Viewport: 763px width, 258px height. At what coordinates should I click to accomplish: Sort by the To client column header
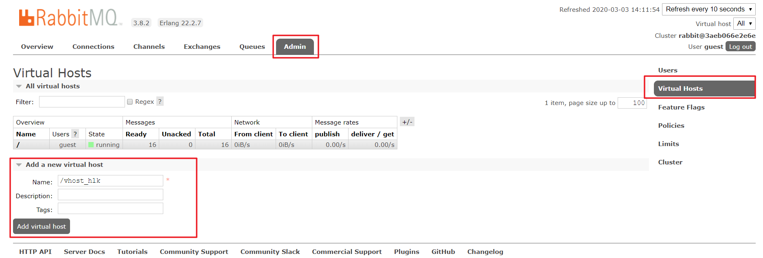coord(293,134)
